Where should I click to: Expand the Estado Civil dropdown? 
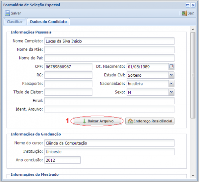171,75
